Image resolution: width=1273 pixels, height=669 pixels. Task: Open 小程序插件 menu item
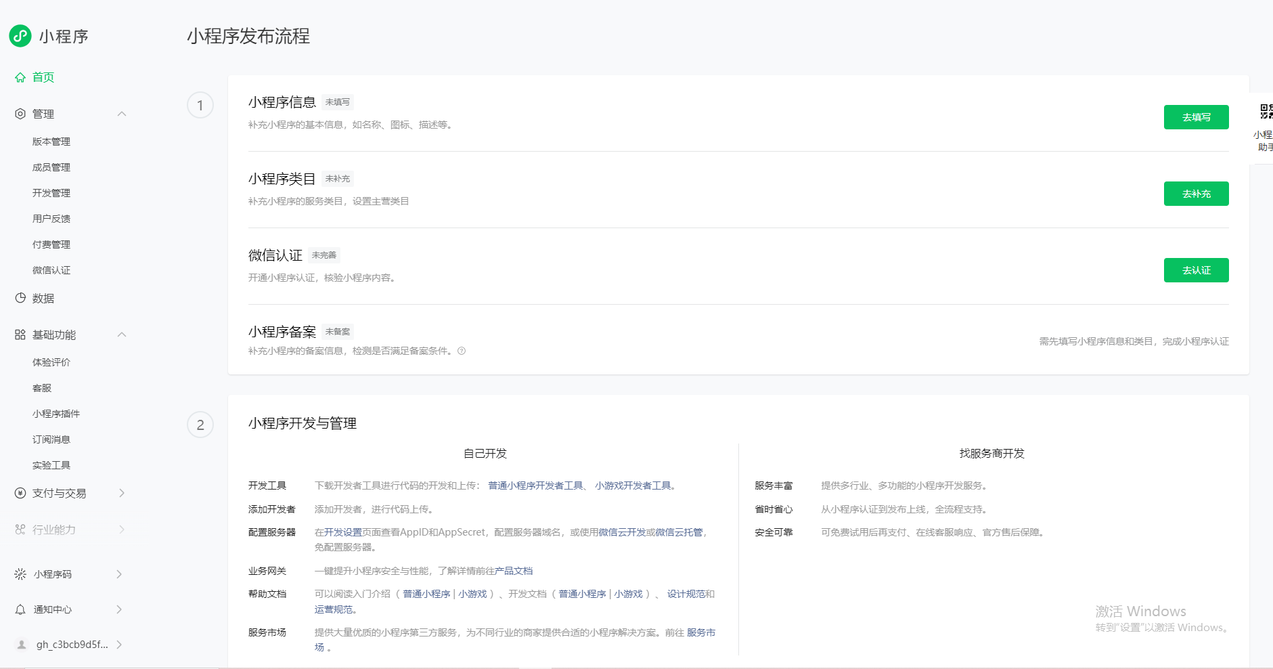tap(56, 414)
